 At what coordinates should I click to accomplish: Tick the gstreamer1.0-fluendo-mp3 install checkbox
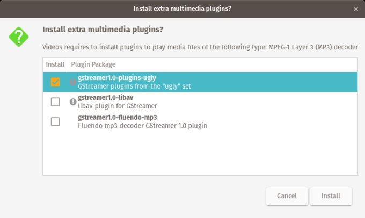coord(55,121)
